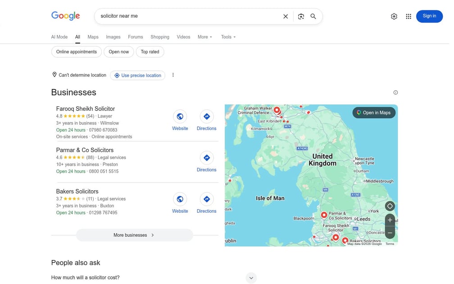
Task: Clear the search box with X icon
Action: 286,16
